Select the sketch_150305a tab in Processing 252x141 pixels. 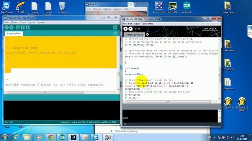click(134, 34)
